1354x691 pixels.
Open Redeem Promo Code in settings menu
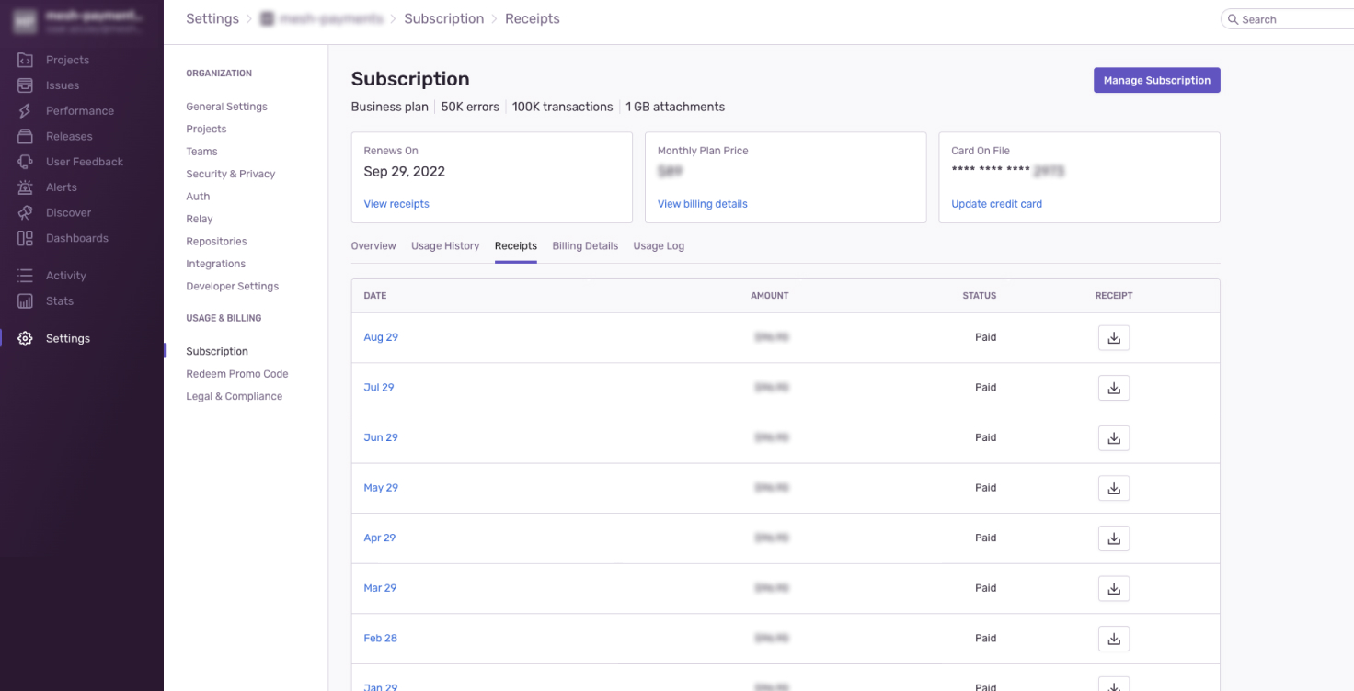click(237, 374)
